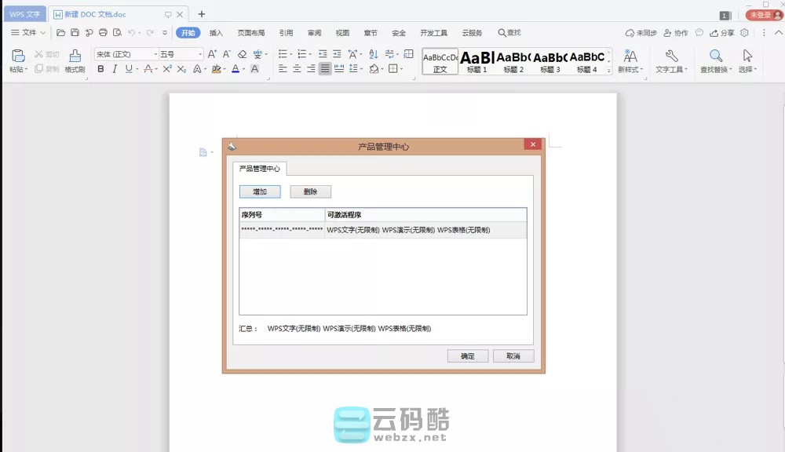Click the Format Painter (格式刷) icon
The width and height of the screenshot is (785, 452).
[75, 56]
